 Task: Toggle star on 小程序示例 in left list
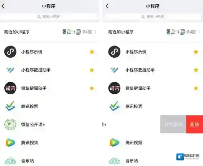coord(92,52)
